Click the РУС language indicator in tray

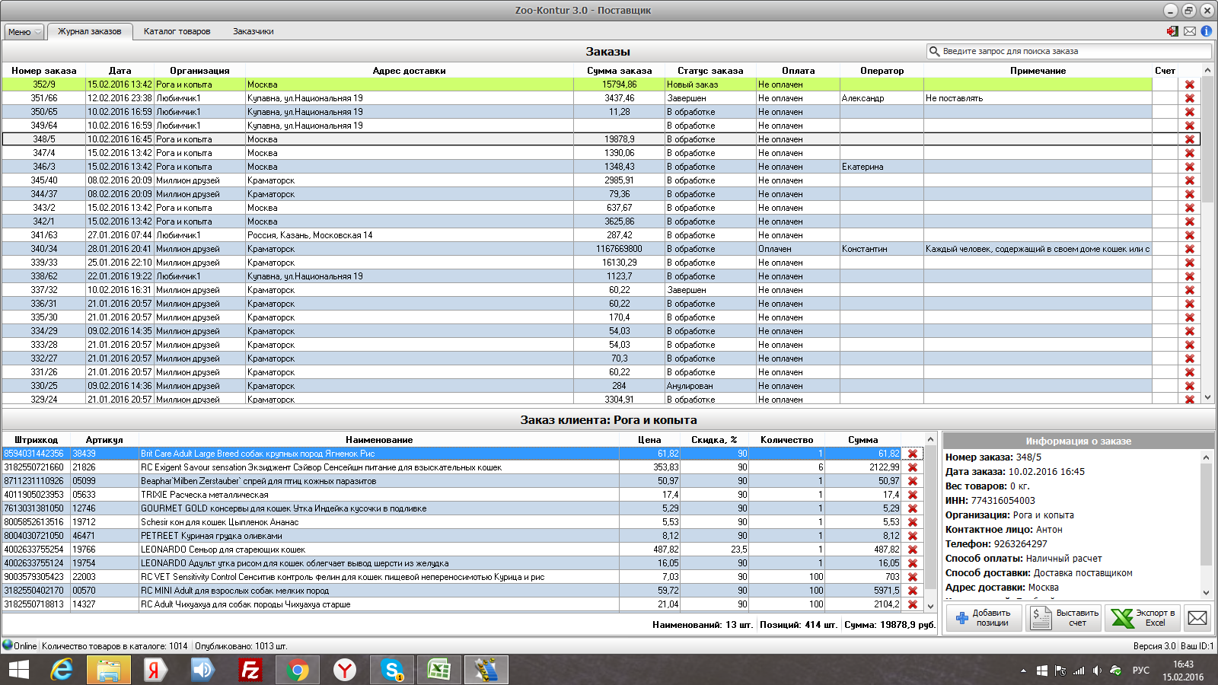1140,671
